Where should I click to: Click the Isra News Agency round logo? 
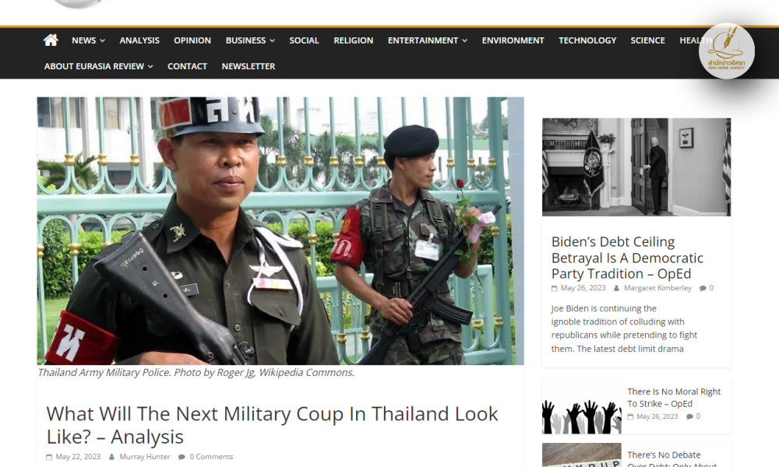[726, 51]
